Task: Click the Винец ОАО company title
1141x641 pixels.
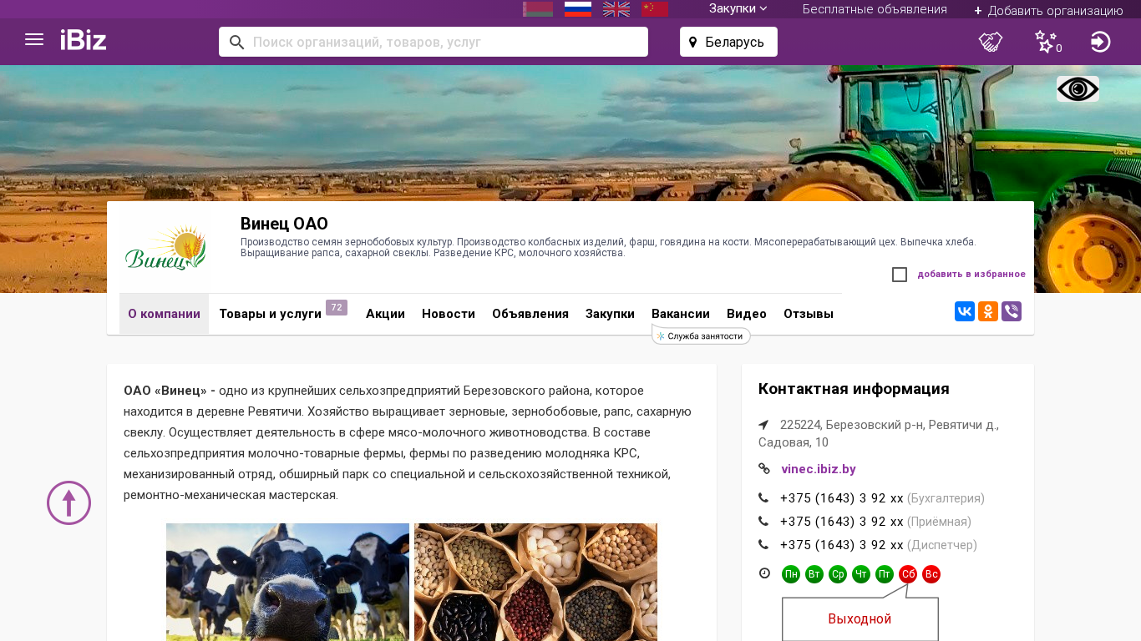Action: click(284, 224)
